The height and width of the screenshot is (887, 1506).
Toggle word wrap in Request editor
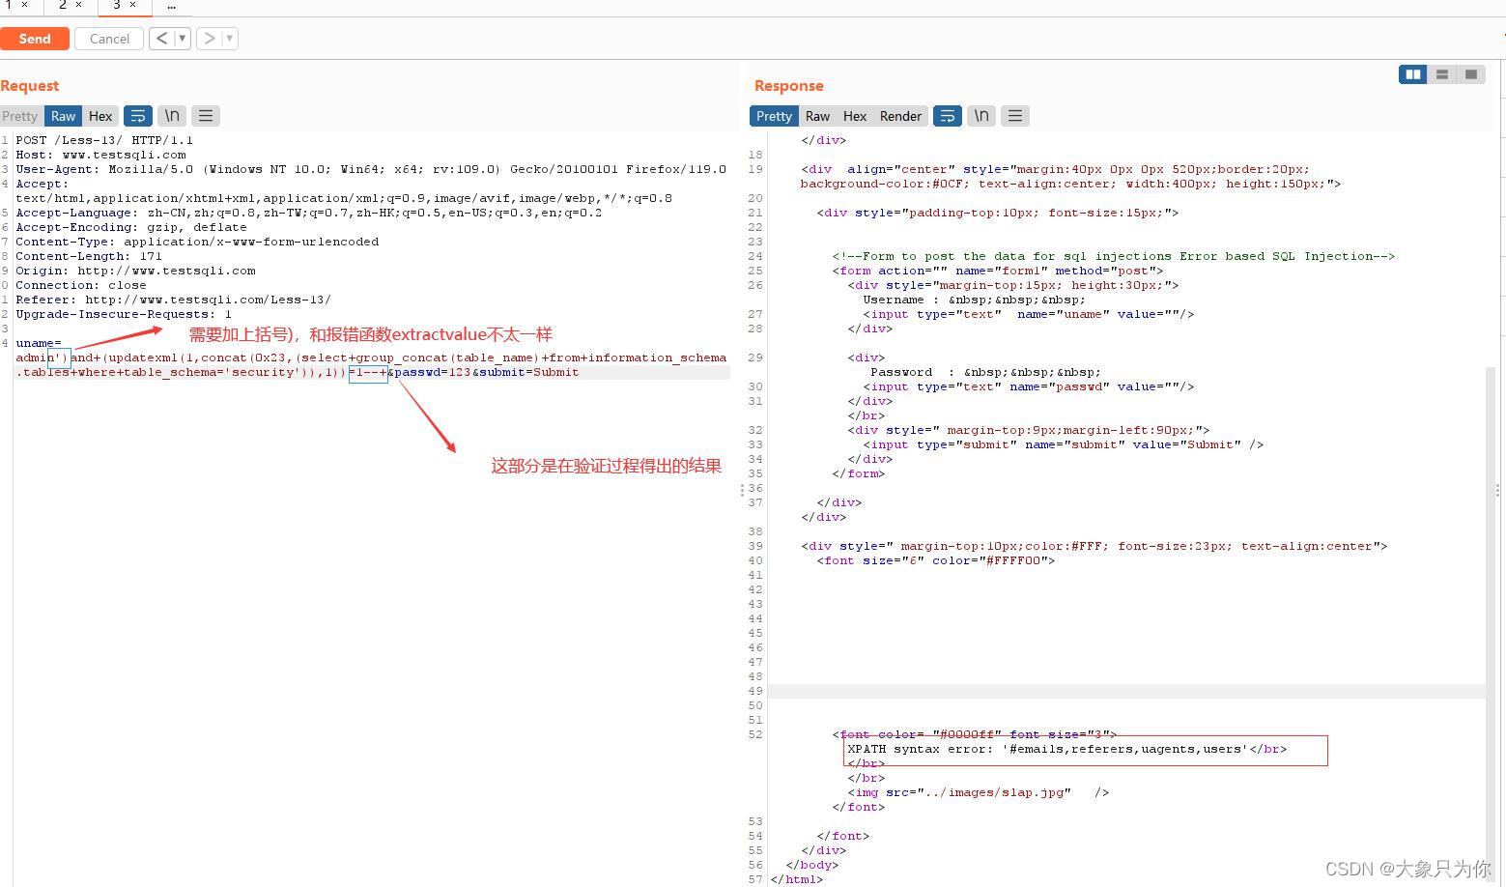[138, 116]
